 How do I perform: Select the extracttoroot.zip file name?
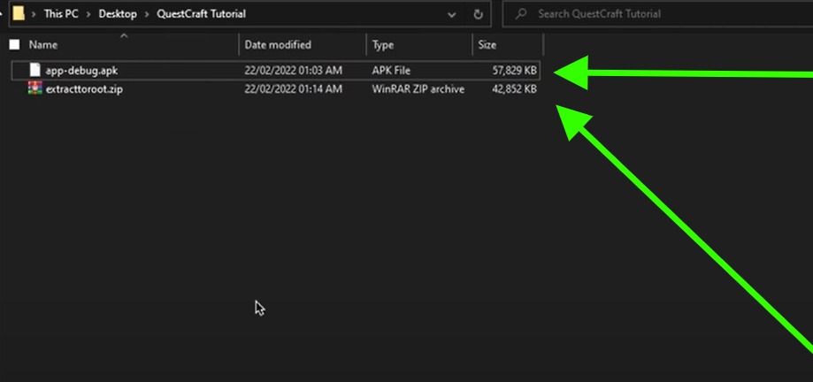pos(84,89)
